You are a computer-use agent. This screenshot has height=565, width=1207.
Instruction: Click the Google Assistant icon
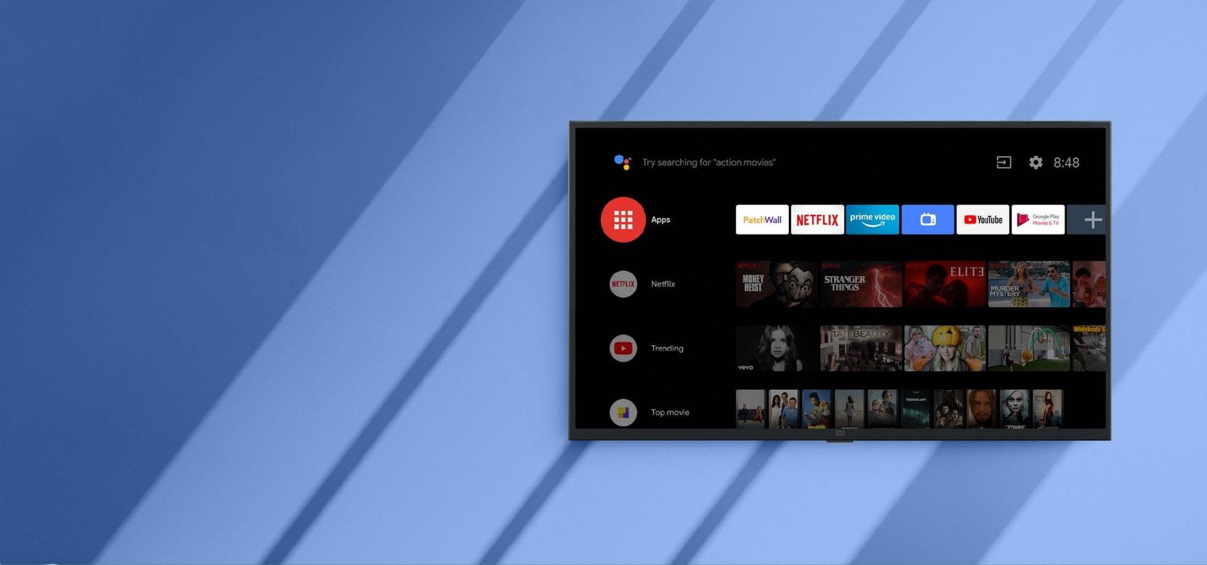622,162
